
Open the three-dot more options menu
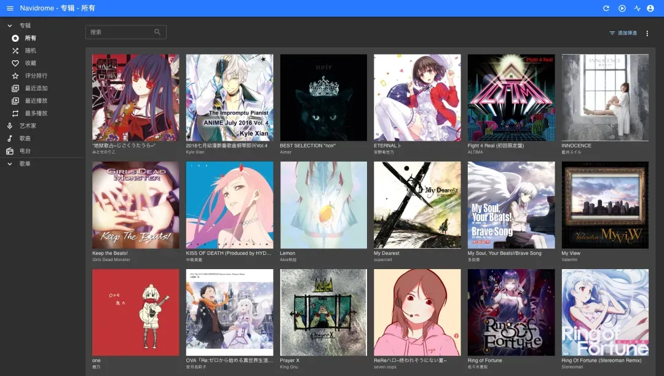tap(647, 33)
